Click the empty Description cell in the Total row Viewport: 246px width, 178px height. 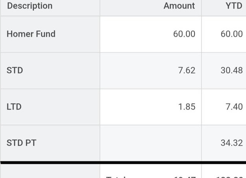50,172
